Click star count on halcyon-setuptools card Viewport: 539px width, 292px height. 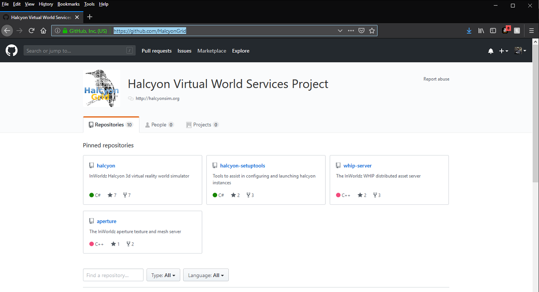[235, 195]
